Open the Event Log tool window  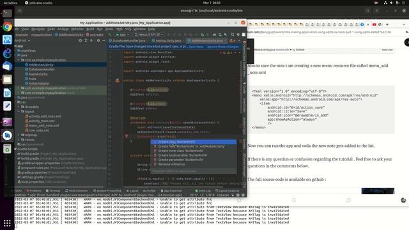point(203,191)
